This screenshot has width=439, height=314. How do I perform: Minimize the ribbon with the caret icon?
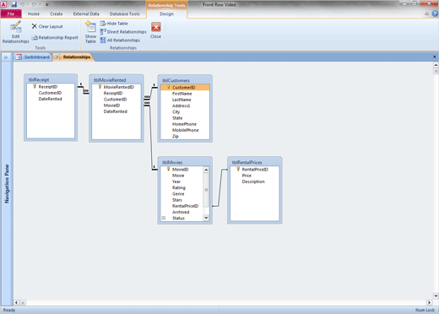click(x=426, y=14)
